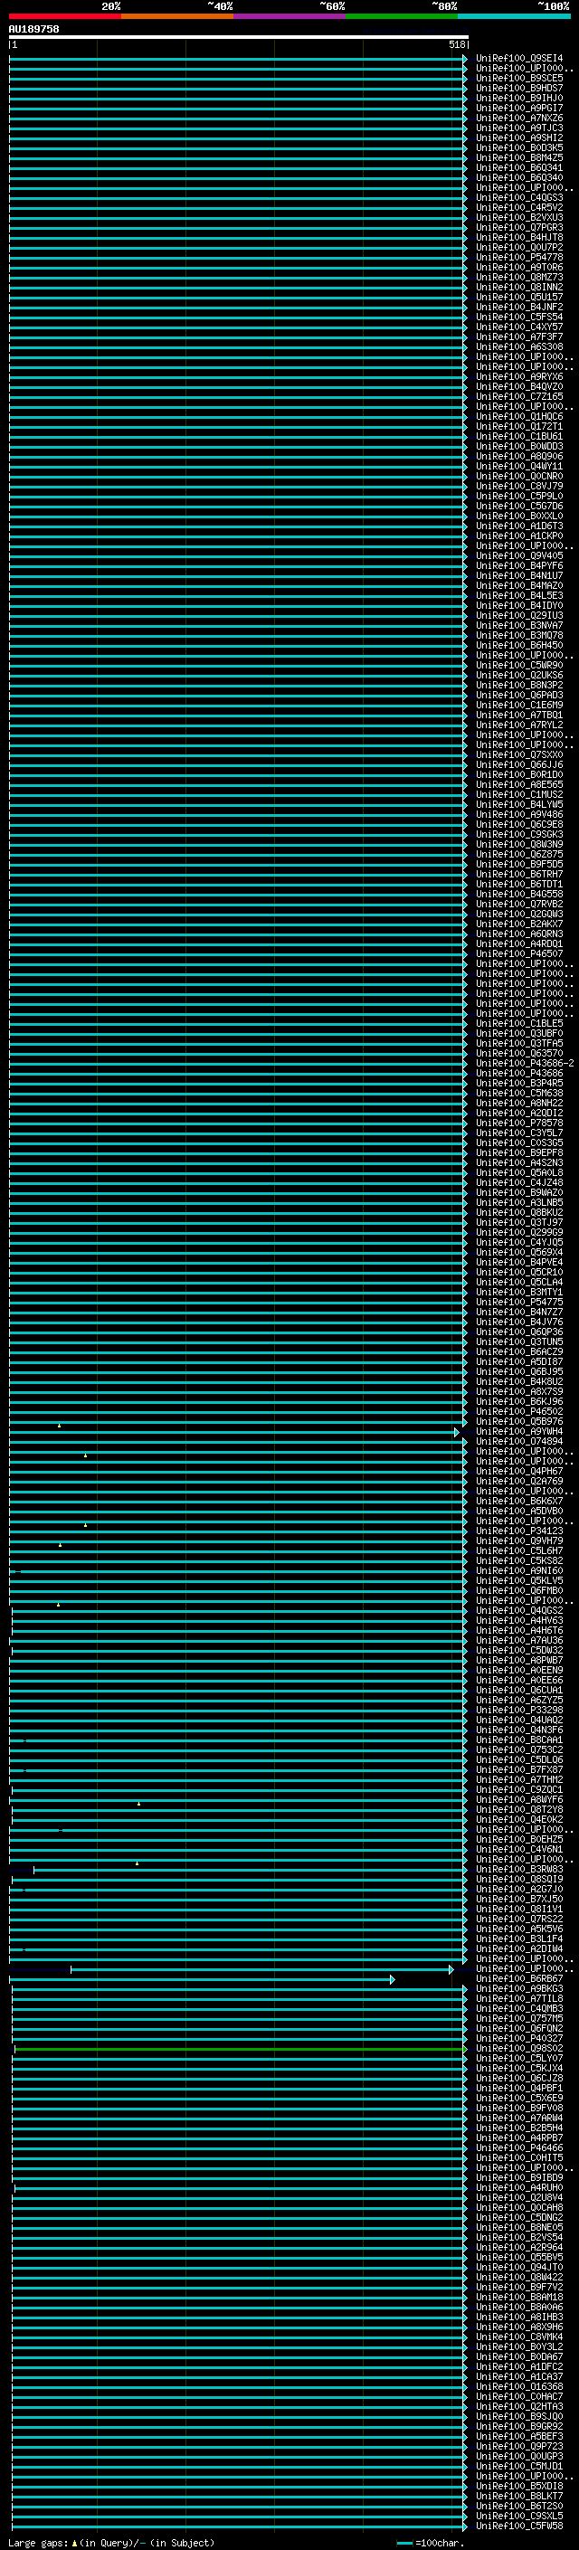Select hit label UniRef100_A9BKG3

519,1989
